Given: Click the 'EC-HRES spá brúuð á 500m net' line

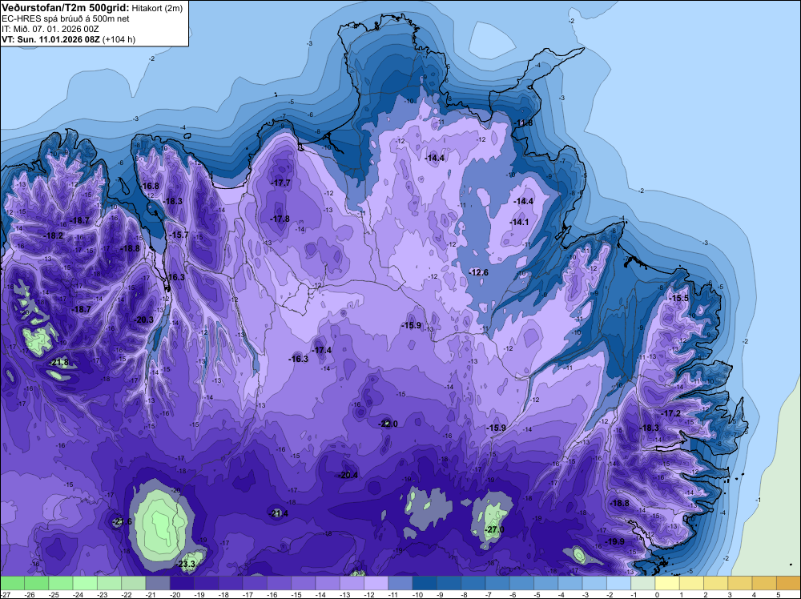Looking at the screenshot, I should coord(66,19).
